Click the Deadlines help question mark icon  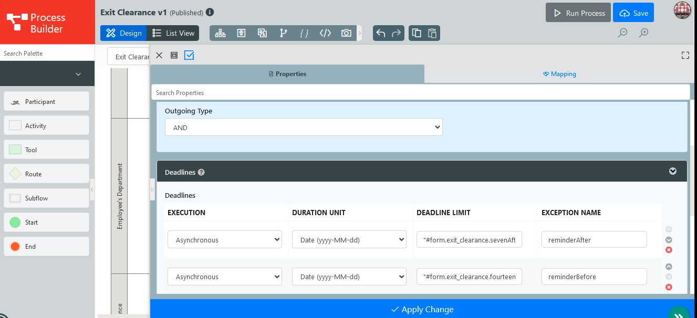[x=201, y=172]
